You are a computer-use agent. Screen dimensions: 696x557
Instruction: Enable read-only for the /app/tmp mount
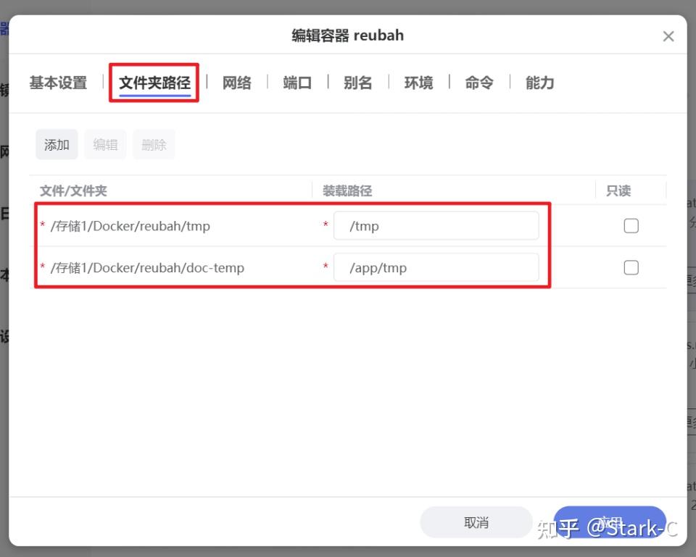coord(631,267)
